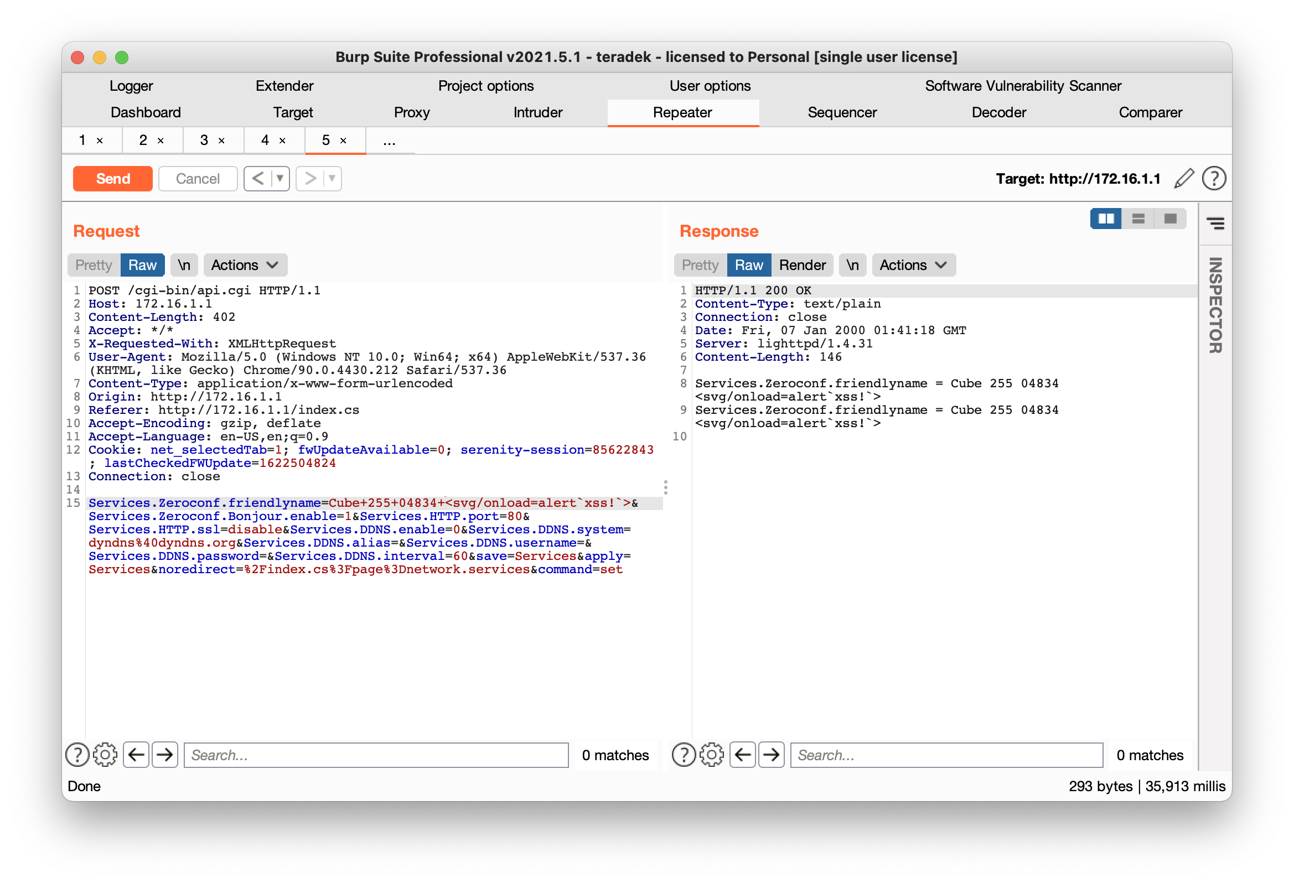
Task: Click the Target: http://172.16.1.1 label
Action: tap(1078, 179)
